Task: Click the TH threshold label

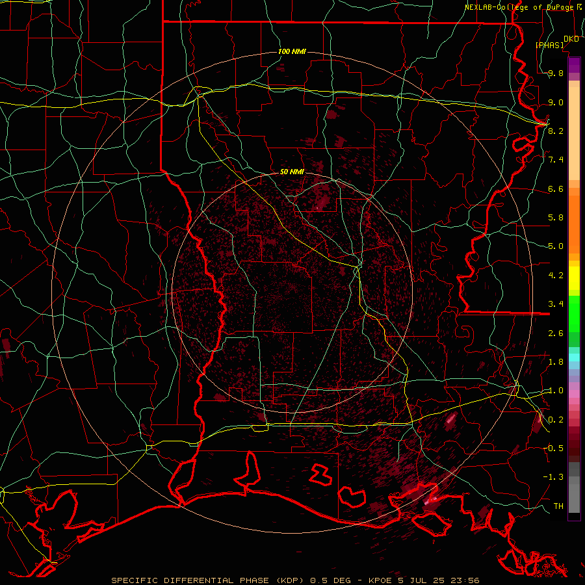Action: click(558, 506)
